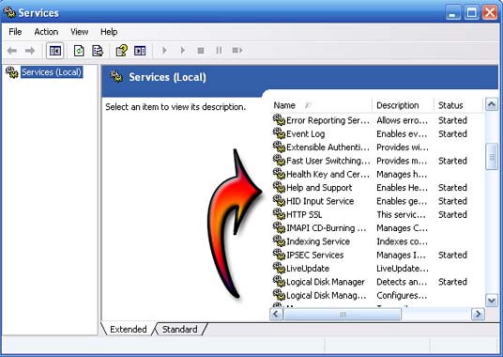503x357 pixels.
Task: Click the Start Service play icon
Action: tap(164, 51)
